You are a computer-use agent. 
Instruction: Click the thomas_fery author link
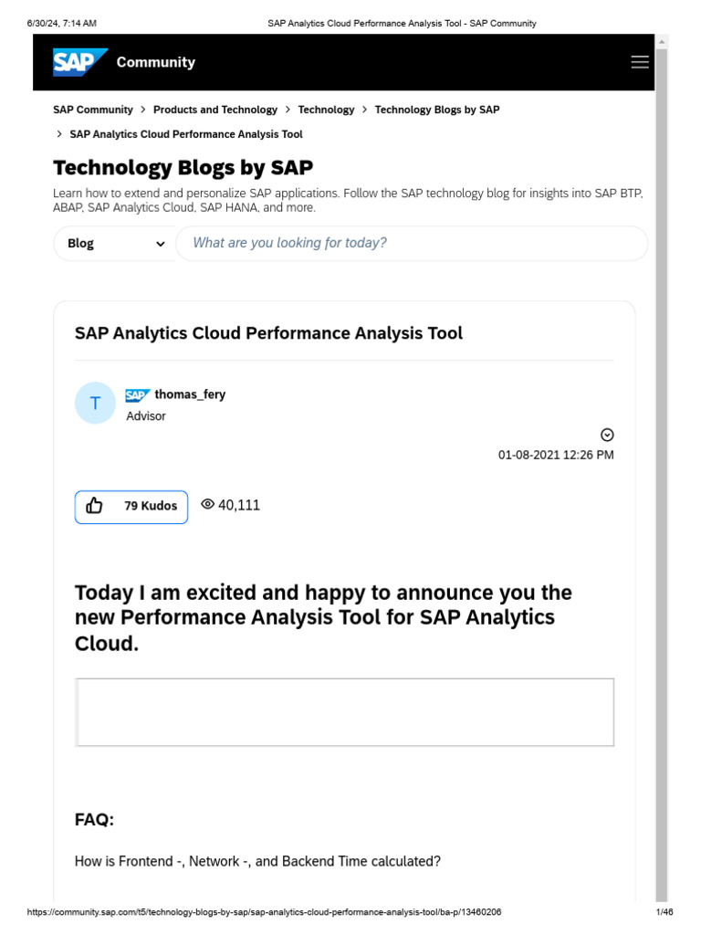pyautogui.click(x=190, y=395)
